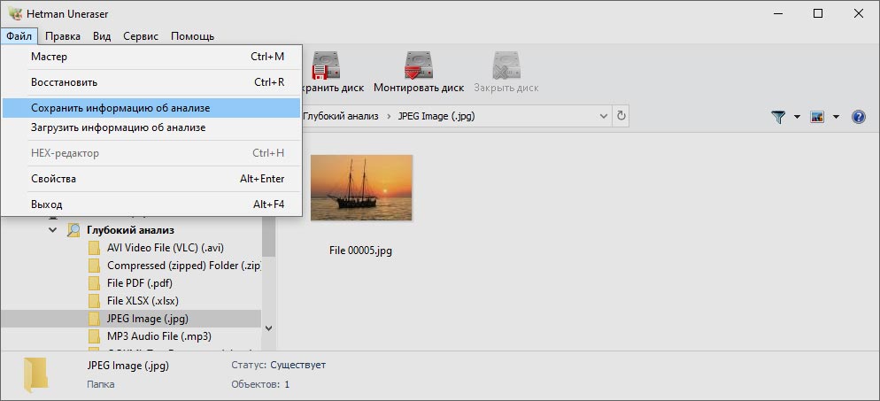Click the Hetman Uneraser title bar icon

click(x=15, y=13)
